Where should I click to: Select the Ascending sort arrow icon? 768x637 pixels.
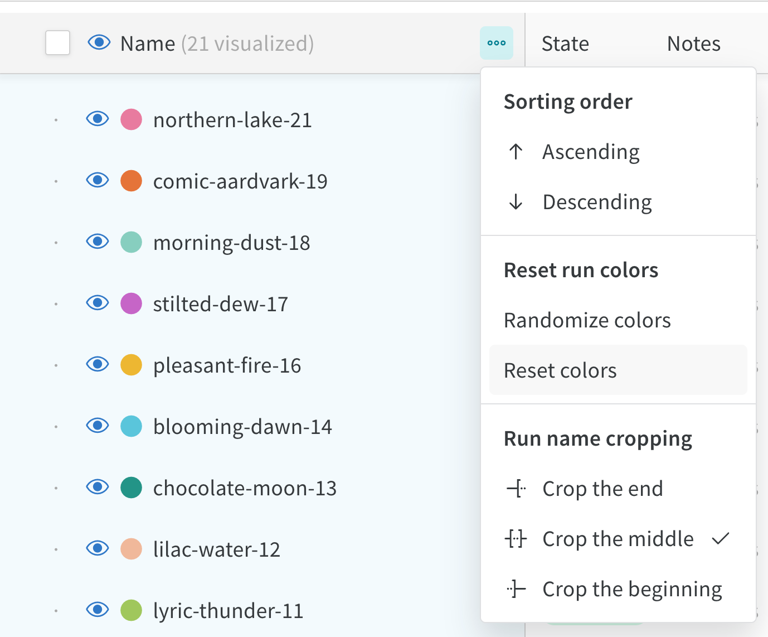click(x=516, y=151)
